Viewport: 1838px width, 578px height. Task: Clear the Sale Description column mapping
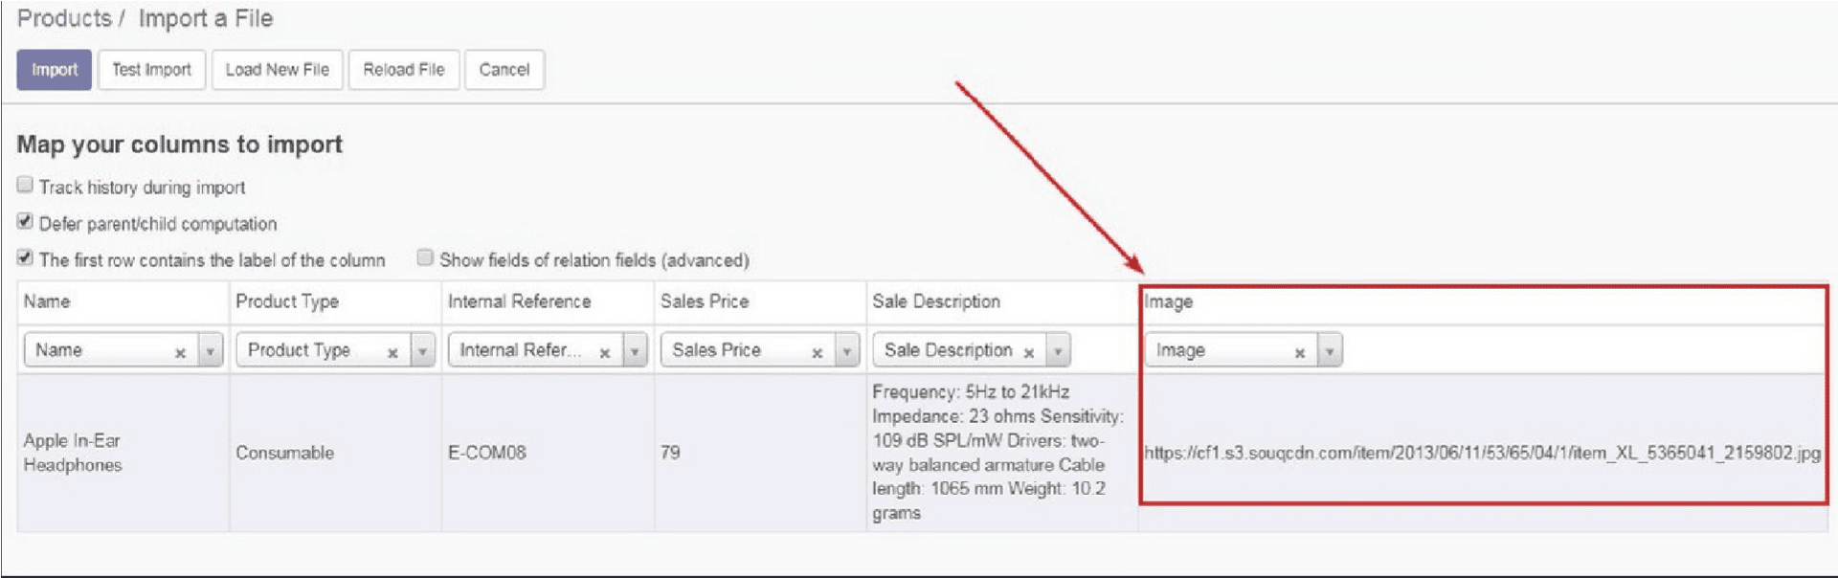(x=1029, y=353)
